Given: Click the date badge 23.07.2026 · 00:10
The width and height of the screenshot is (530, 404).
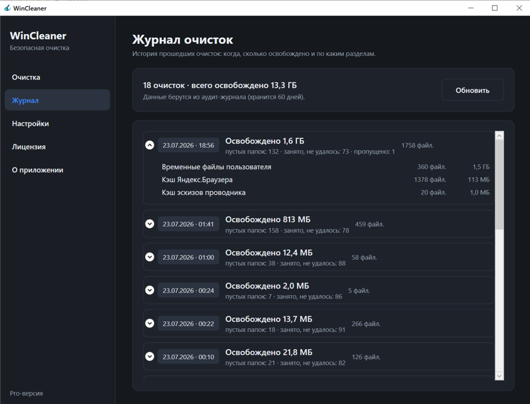Looking at the screenshot, I should (188, 356).
